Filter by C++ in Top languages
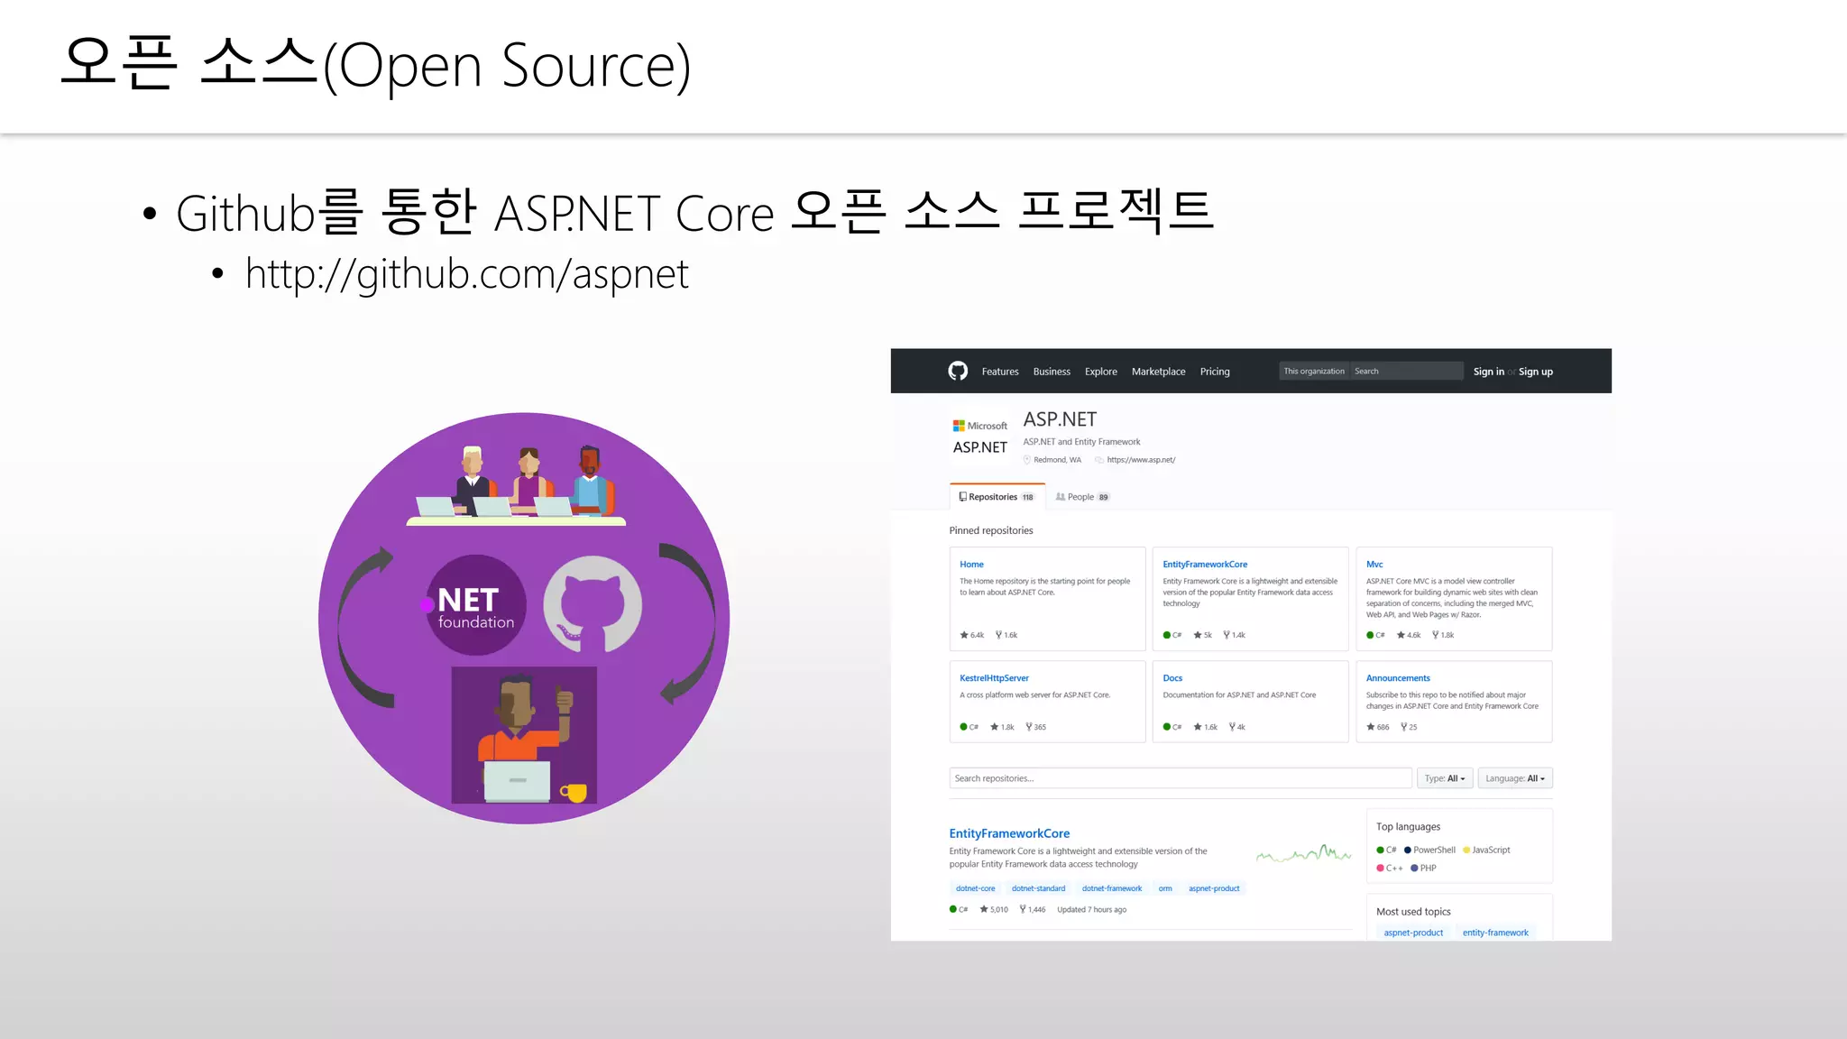The image size is (1847, 1039). tap(1390, 868)
